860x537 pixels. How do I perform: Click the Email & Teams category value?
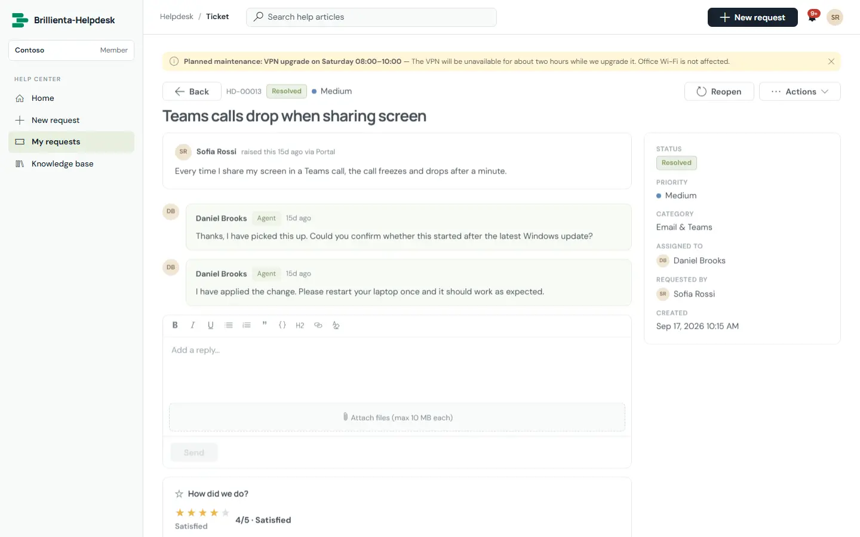684,227
